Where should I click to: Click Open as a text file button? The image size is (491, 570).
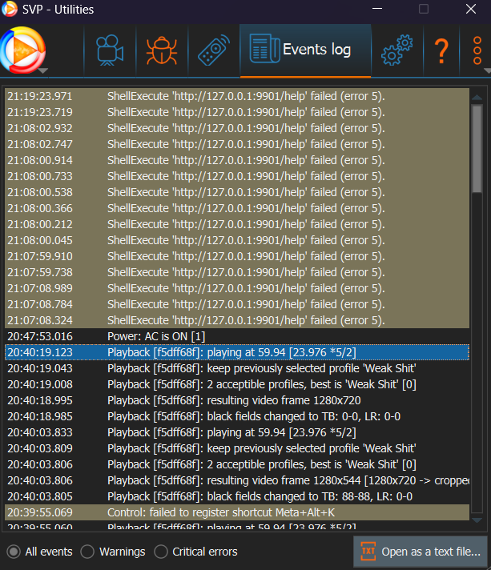pyautogui.click(x=420, y=552)
